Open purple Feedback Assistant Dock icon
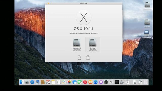Viewport: 162px width, 91px height. (101, 82)
